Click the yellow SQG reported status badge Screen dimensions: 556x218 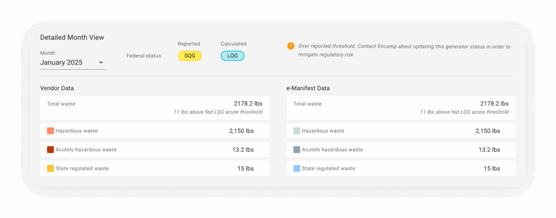[x=189, y=56]
